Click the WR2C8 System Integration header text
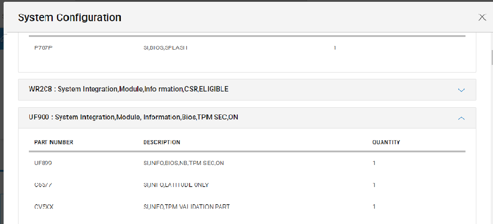This screenshot has width=493, height=224. coord(129,89)
